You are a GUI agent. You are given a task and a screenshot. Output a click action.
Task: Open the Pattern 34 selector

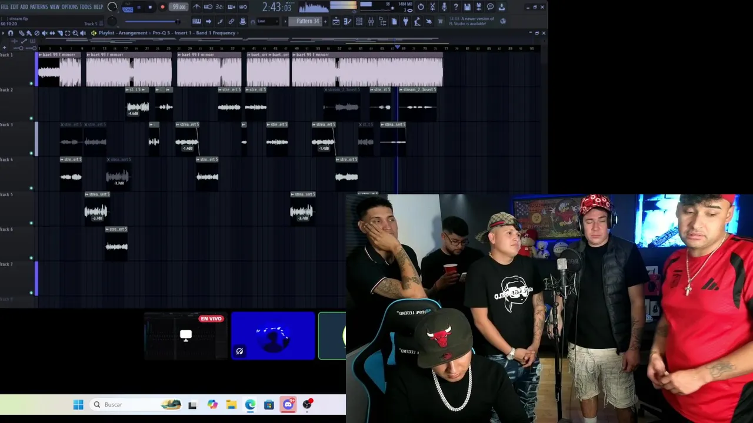pos(305,21)
